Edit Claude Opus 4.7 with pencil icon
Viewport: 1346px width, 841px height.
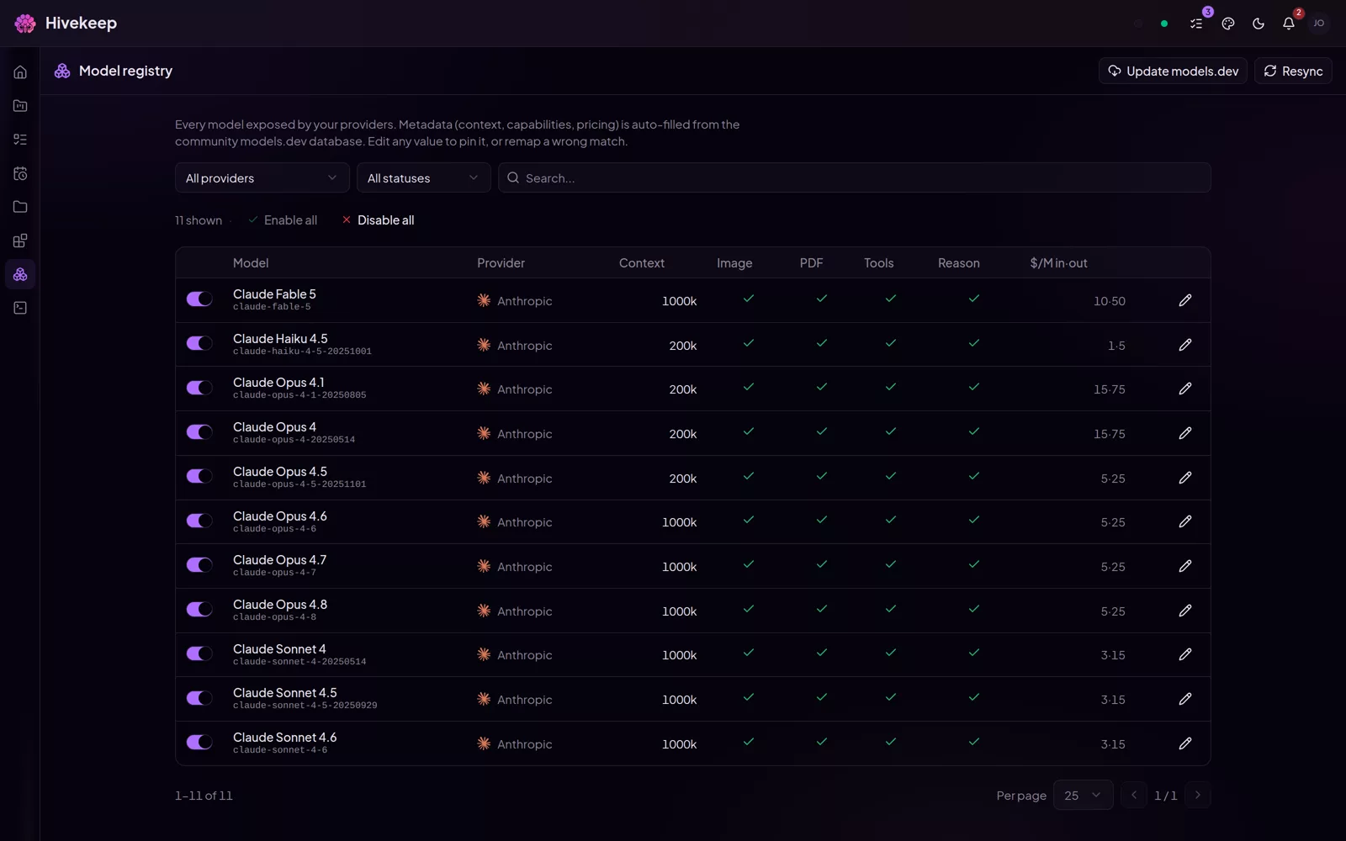(1184, 566)
